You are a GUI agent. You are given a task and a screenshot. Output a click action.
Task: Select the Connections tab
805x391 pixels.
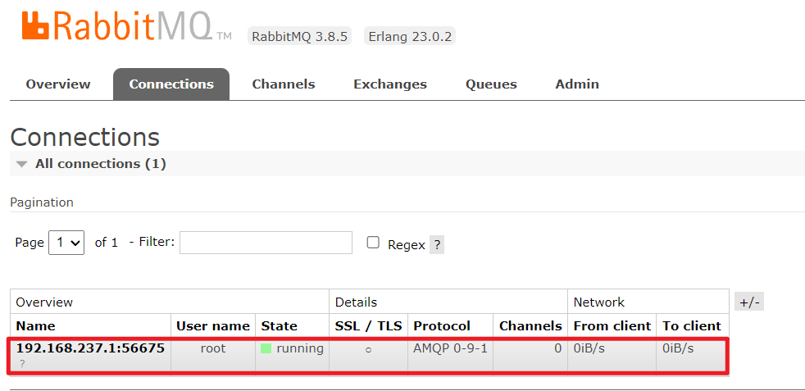(x=171, y=84)
